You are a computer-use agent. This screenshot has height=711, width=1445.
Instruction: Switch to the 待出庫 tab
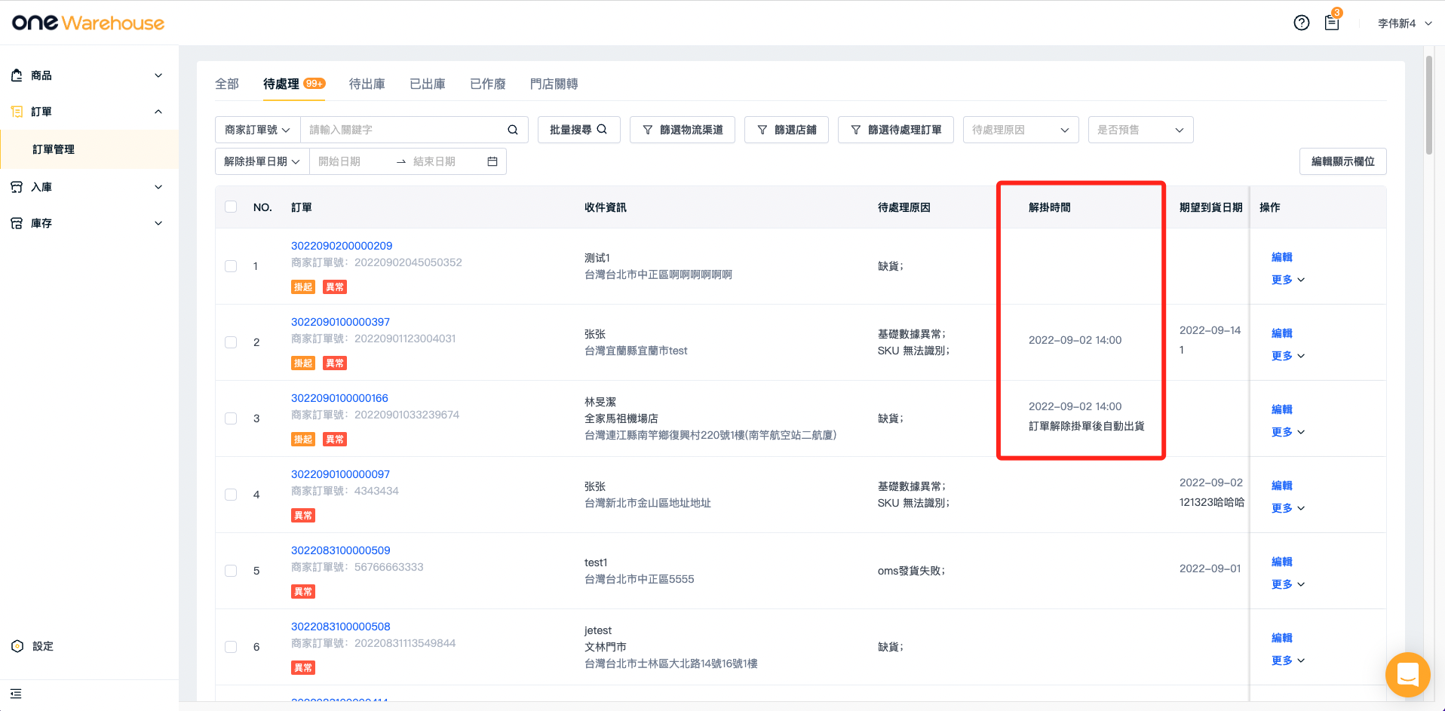[x=367, y=84]
